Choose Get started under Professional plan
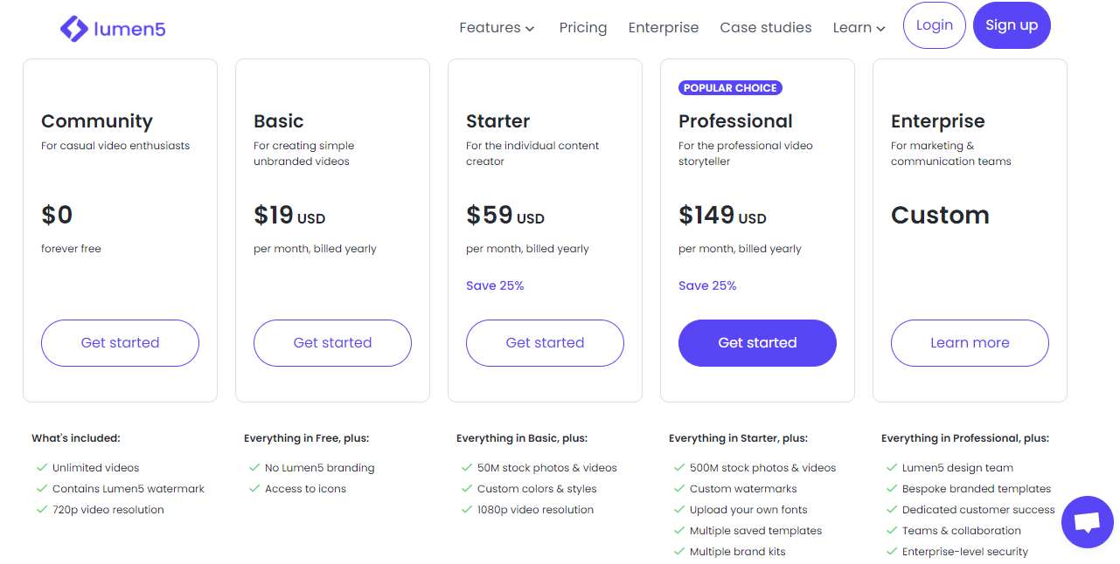The image size is (1120, 564). (757, 343)
